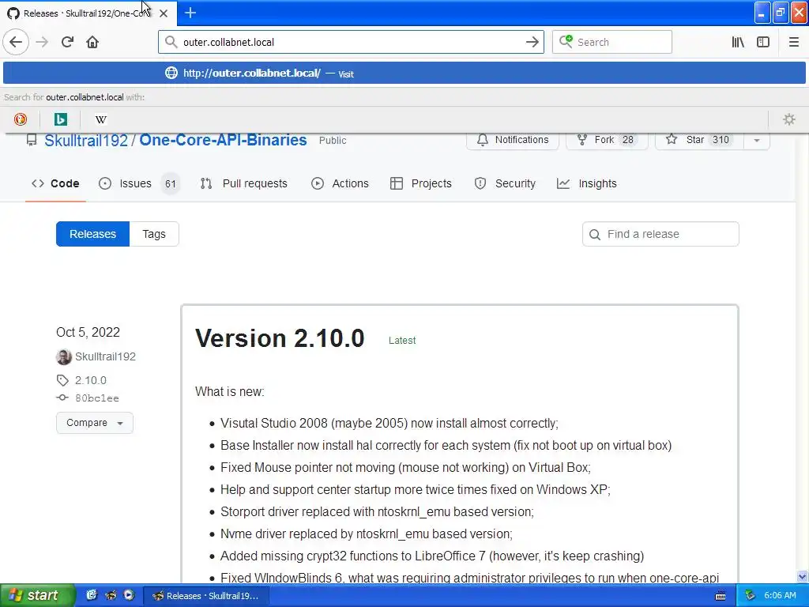Viewport: 809px width, 607px height.
Task: Click the magnifier icon in the address bar
Action: [171, 42]
